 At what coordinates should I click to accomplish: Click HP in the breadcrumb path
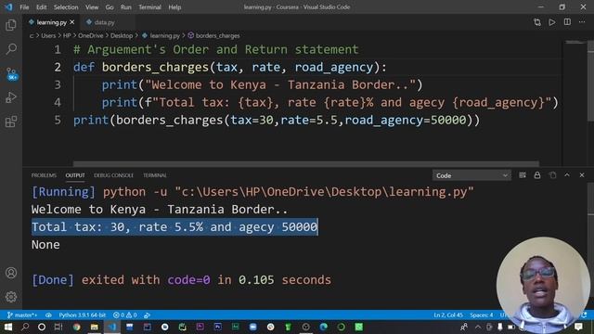click(x=67, y=35)
